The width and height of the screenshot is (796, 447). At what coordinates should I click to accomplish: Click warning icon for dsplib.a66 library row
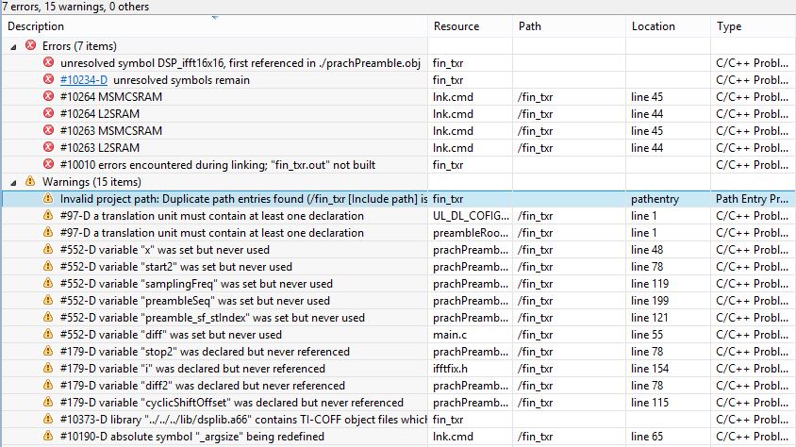(48, 420)
